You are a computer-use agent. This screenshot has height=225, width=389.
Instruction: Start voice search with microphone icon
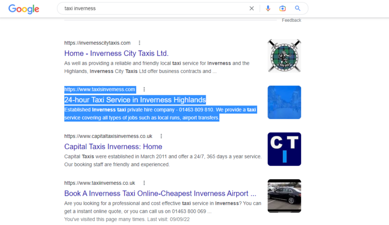(x=268, y=8)
